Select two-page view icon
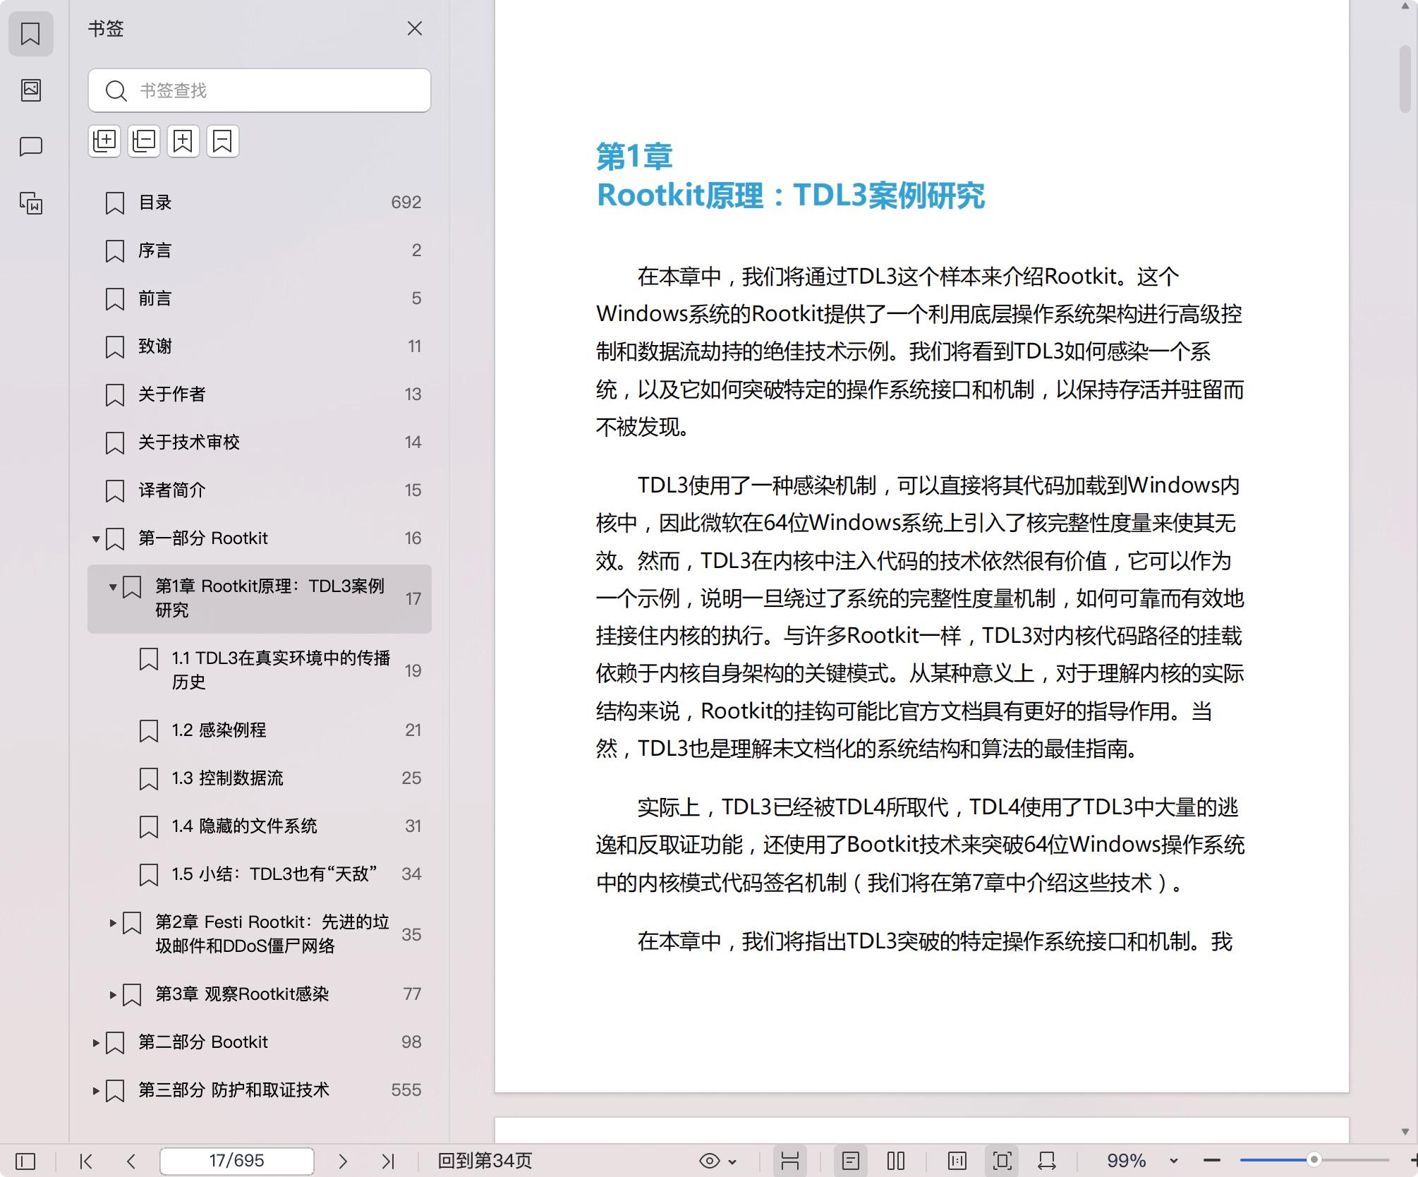The height and width of the screenshot is (1177, 1418). click(x=896, y=1161)
